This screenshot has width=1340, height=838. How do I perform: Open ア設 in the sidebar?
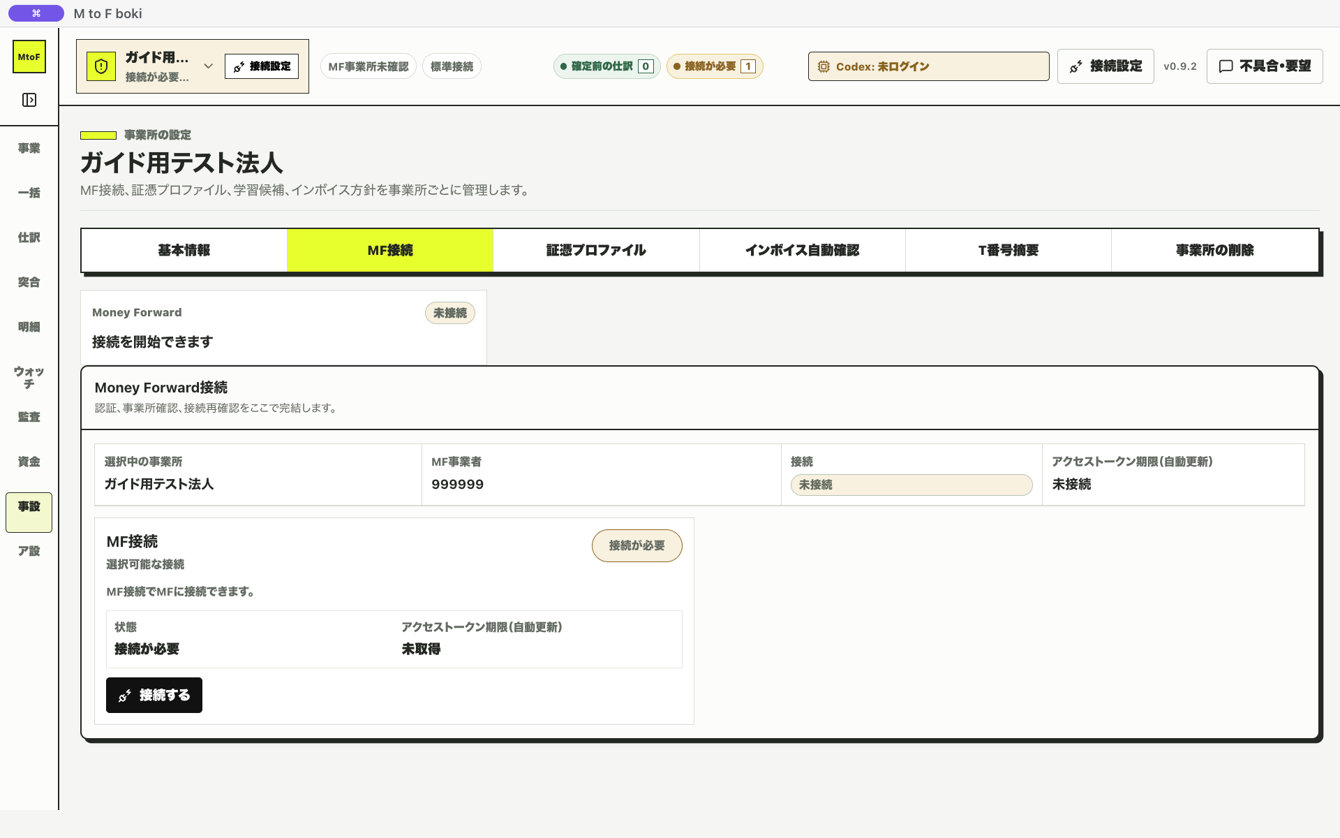tap(29, 551)
